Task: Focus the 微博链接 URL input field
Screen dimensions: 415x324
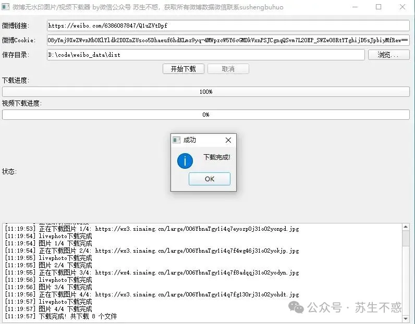Action: point(228,26)
